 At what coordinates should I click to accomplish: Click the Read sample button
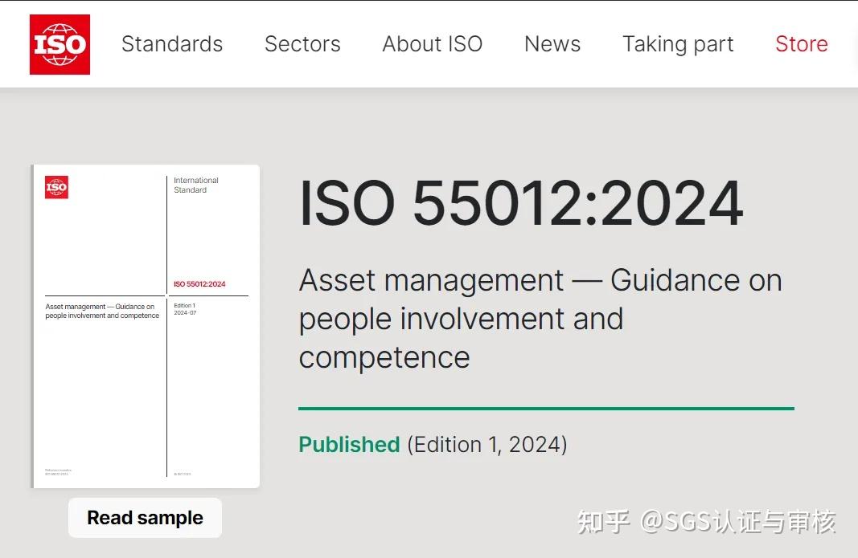pos(145,517)
